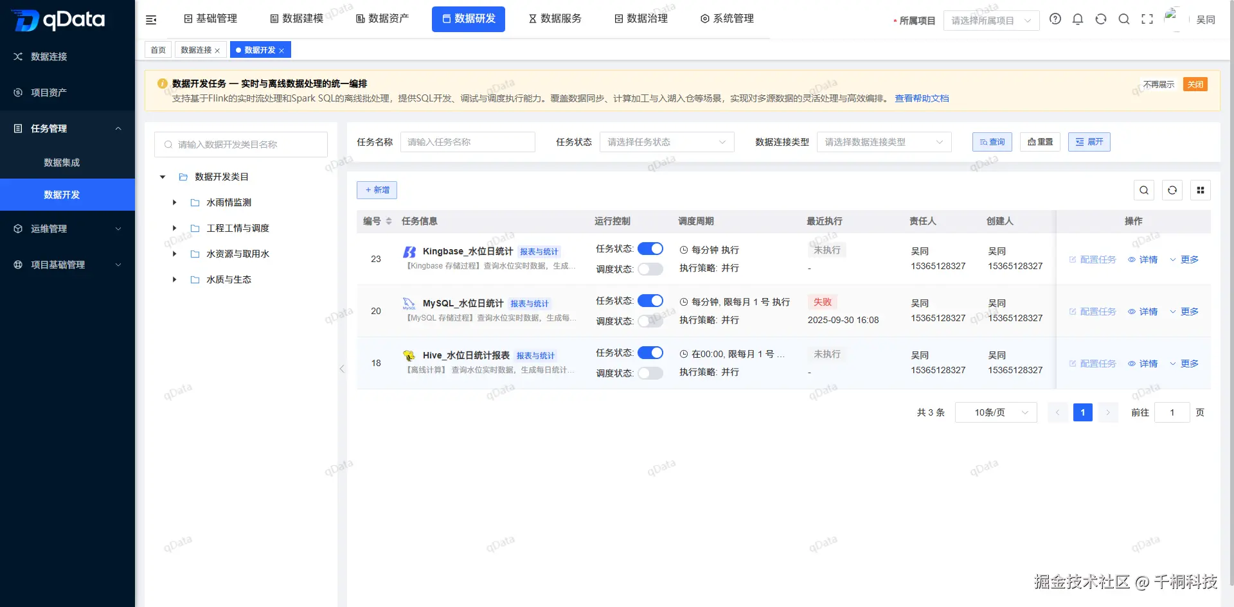Enable 调度状态 for Kingbase_水位日统计

[650, 269]
